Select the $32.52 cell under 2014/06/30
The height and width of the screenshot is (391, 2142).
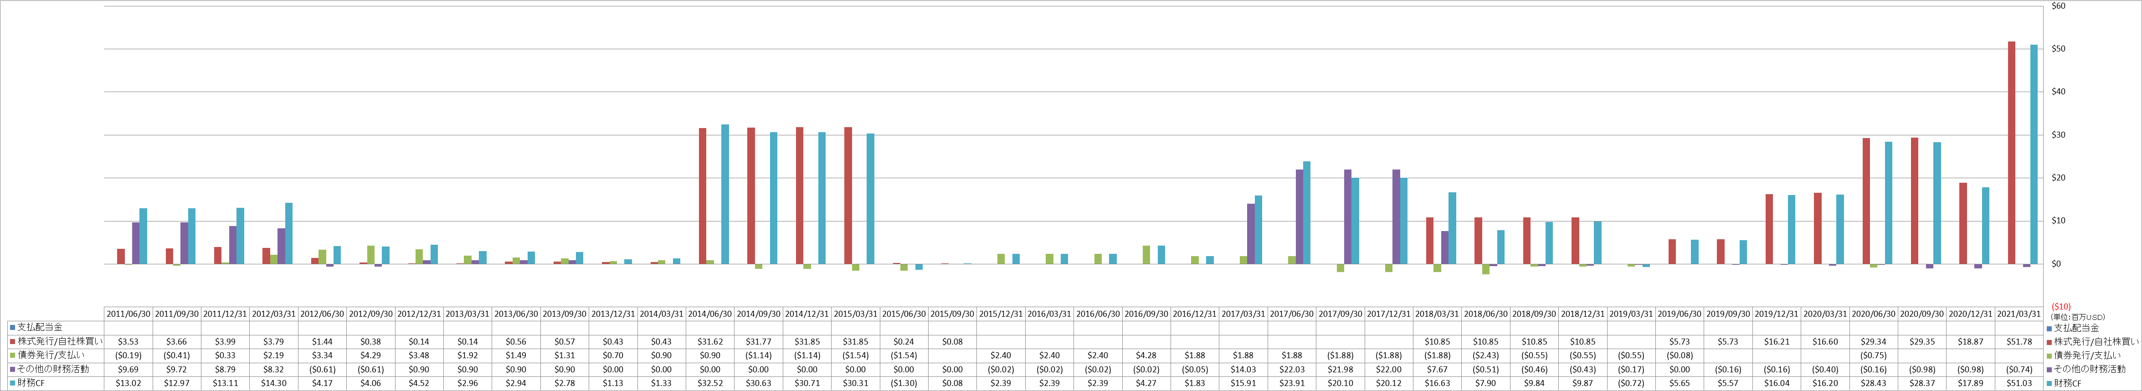[x=710, y=384]
